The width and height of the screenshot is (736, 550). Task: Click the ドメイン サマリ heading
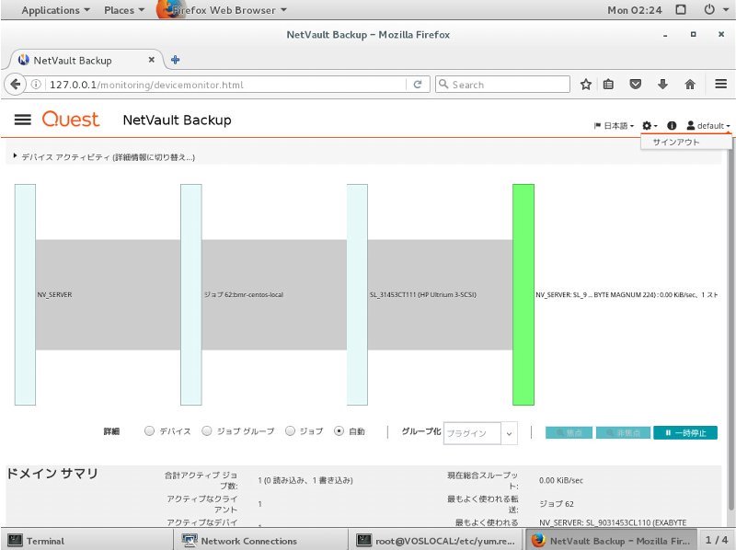click(52, 473)
